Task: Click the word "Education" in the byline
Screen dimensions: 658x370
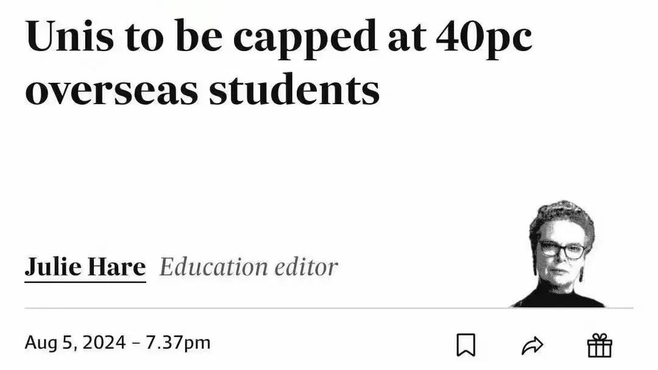Action: [x=213, y=267]
